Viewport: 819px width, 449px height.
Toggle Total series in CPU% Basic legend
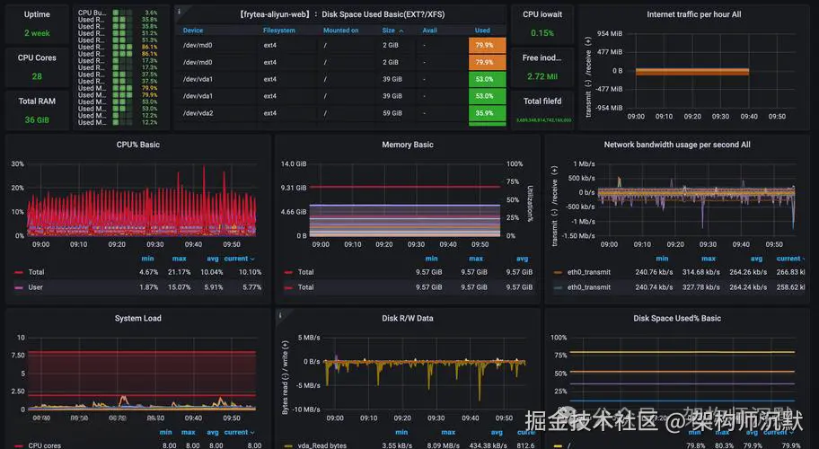pyautogui.click(x=36, y=272)
